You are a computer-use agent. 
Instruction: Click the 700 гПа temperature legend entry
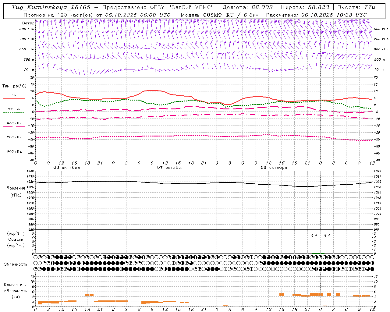14,137
